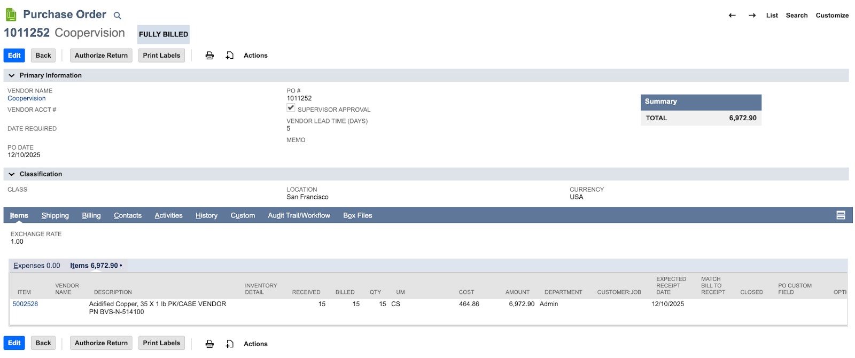Viewport: 855px width, 358px height.
Task: Toggle the subtab layout icon on tab bar
Action: [x=841, y=215]
